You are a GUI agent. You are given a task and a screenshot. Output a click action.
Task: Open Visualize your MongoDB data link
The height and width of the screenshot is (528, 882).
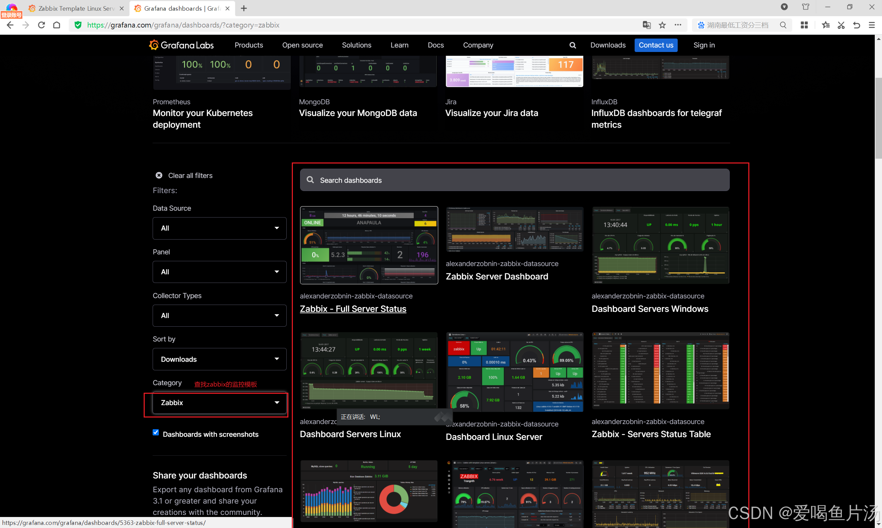click(x=358, y=113)
